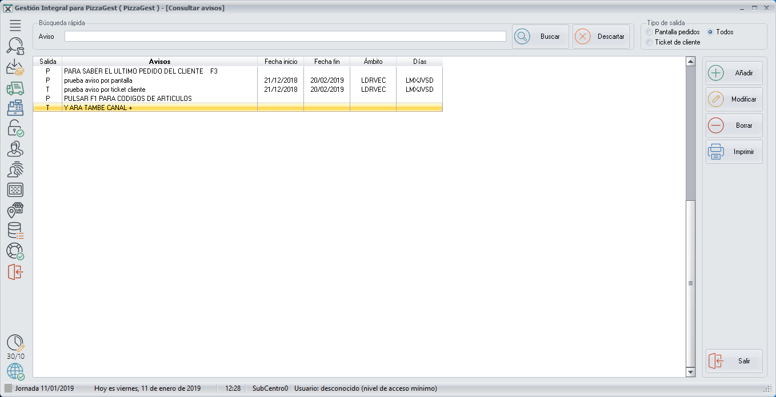
Task: Choose the Ticket de cliente radio option
Action: (649, 42)
